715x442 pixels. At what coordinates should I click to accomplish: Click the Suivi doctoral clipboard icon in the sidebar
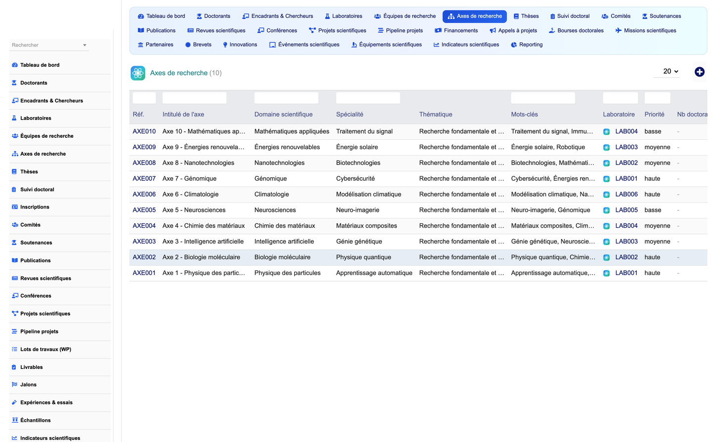pyautogui.click(x=14, y=190)
